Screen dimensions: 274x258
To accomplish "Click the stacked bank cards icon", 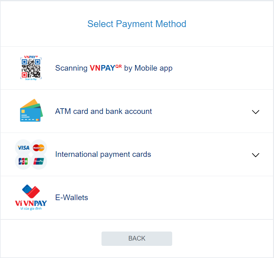I will click(x=31, y=111).
